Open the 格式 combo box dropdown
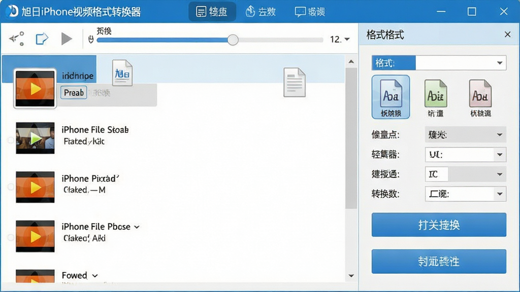This screenshot has height=292, width=520. coord(439,63)
